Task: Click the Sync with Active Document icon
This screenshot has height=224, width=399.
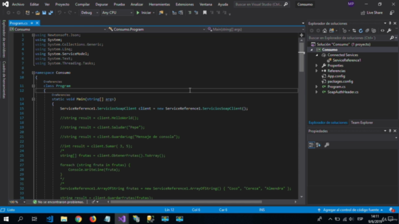Action: (x=354, y=30)
